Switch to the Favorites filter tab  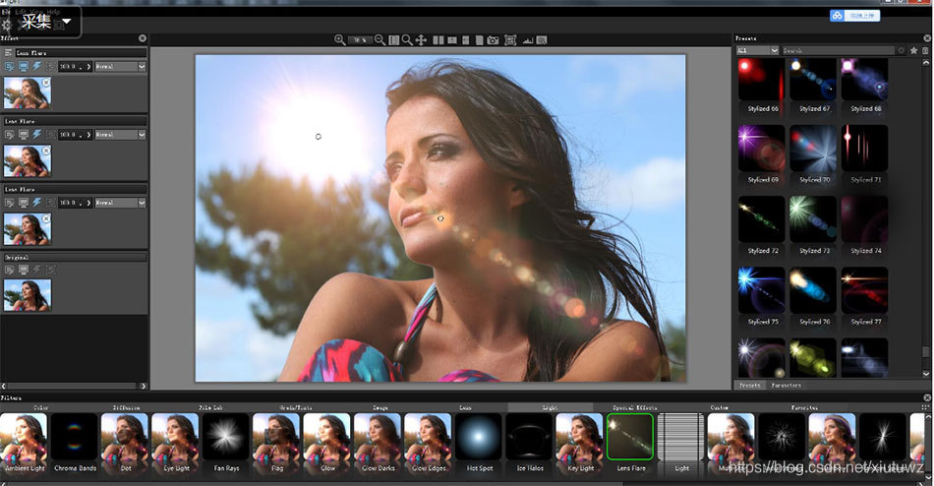(x=804, y=408)
